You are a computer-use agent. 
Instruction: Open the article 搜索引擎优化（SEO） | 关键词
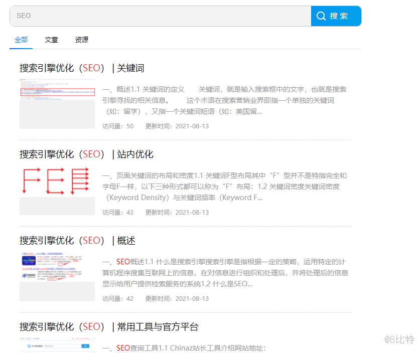pos(82,68)
